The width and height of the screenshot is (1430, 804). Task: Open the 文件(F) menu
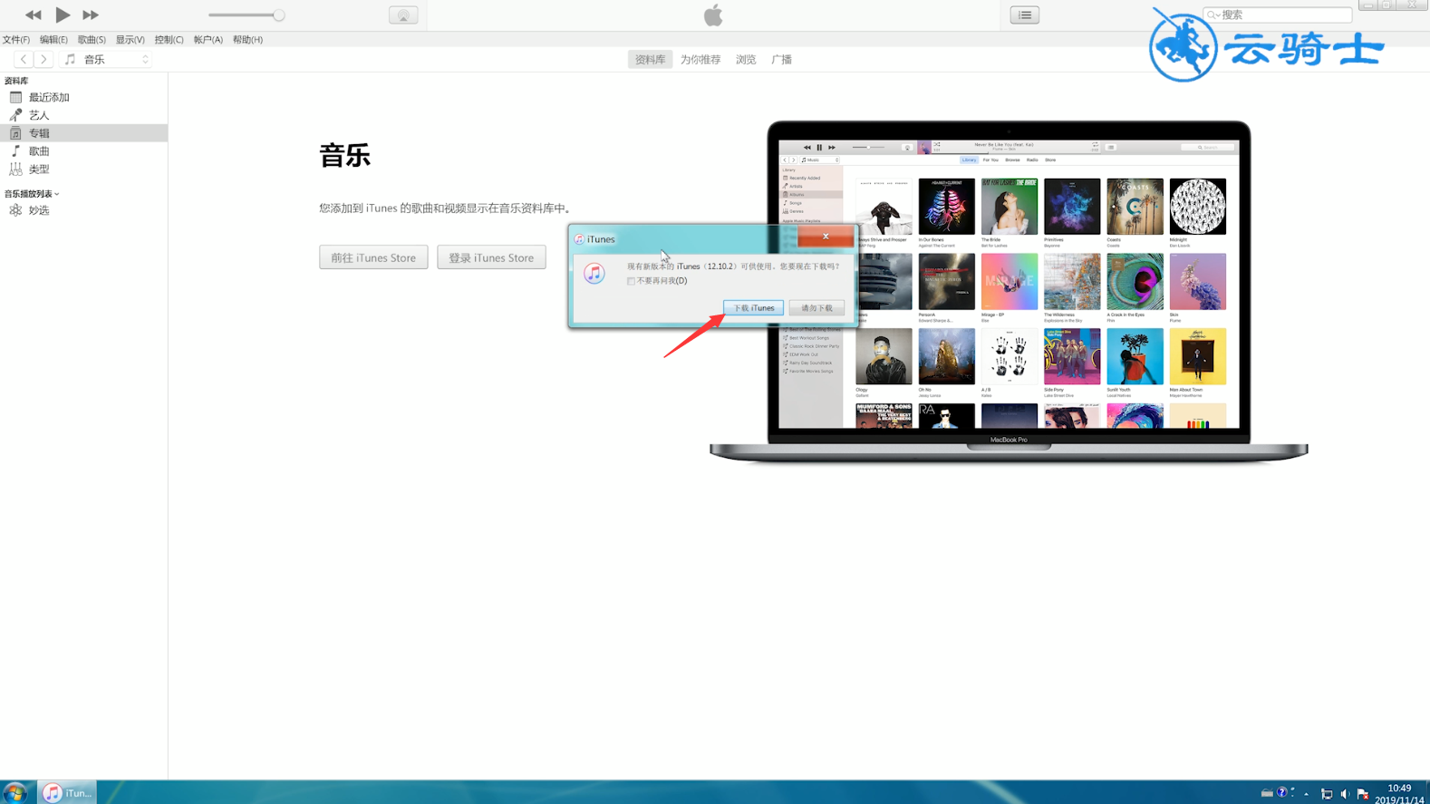[x=16, y=40]
